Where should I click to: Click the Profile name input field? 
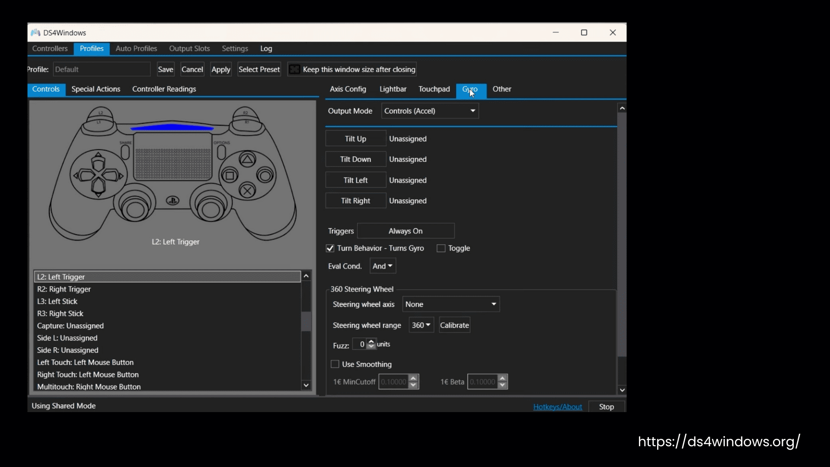[x=102, y=69]
